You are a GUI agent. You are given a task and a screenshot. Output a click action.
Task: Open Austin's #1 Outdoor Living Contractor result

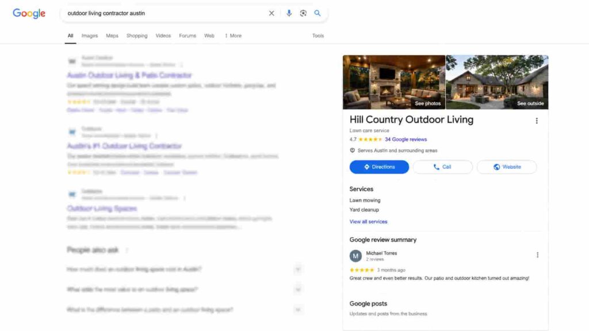(x=124, y=145)
